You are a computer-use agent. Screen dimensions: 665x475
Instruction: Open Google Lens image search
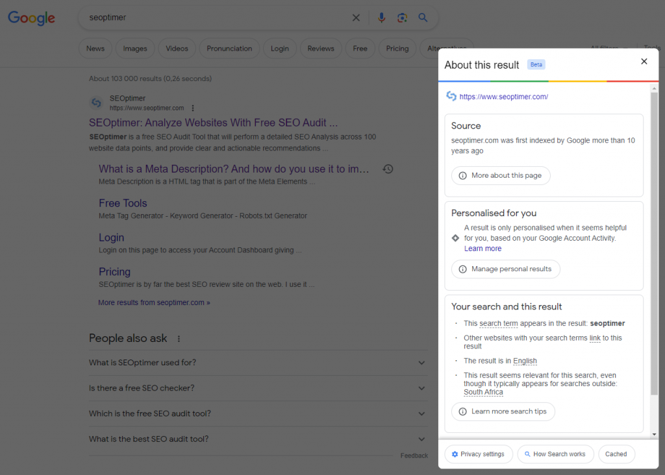click(x=403, y=18)
